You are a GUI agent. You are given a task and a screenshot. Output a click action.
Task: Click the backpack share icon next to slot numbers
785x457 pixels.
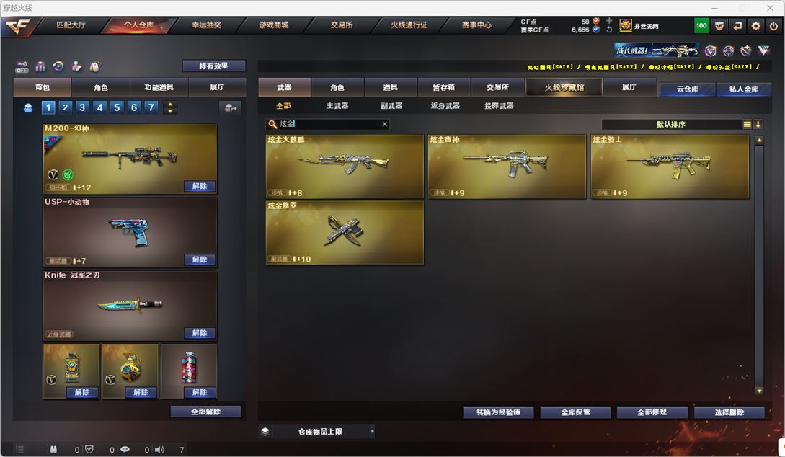[230, 107]
